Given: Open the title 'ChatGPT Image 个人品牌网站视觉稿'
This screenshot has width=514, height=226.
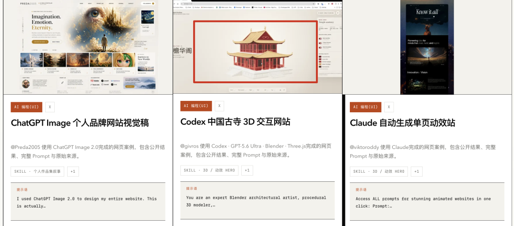Looking at the screenshot, I should point(80,123).
